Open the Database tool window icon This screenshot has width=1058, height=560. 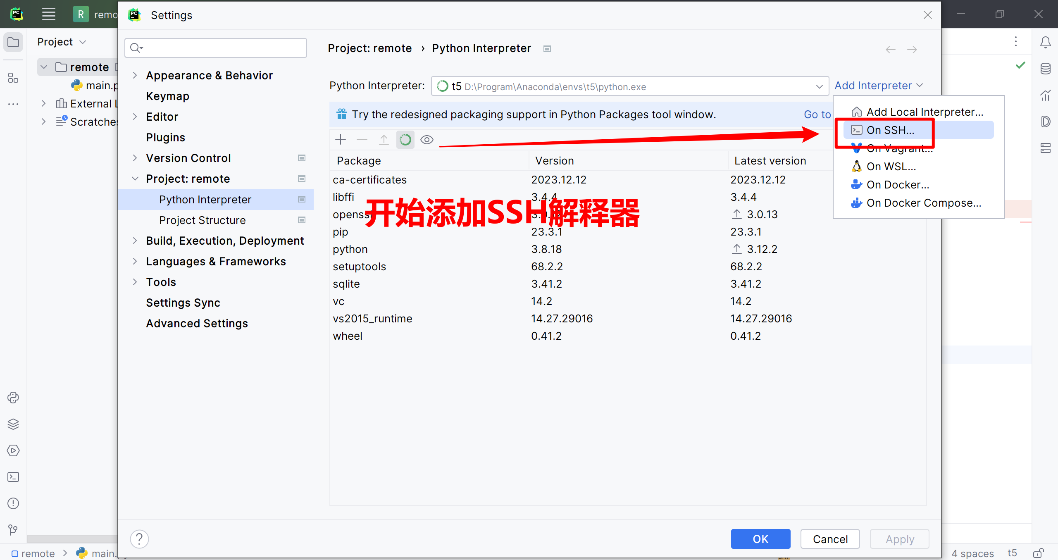(x=1046, y=69)
